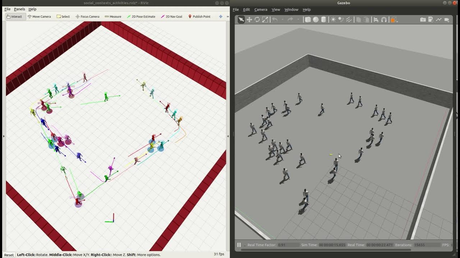The width and height of the screenshot is (460, 258).
Task: Open the redo history dropdown arrow
Action: 298,20
